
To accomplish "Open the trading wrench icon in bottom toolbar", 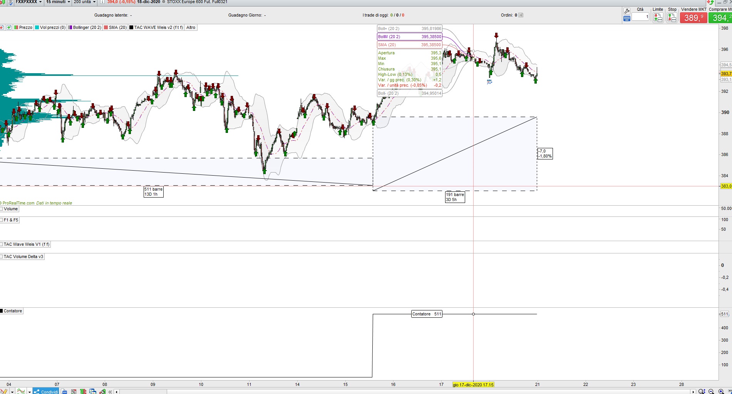I will (102, 392).
